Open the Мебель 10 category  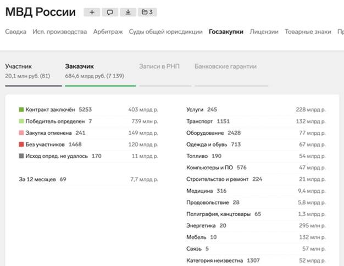pos(256,237)
